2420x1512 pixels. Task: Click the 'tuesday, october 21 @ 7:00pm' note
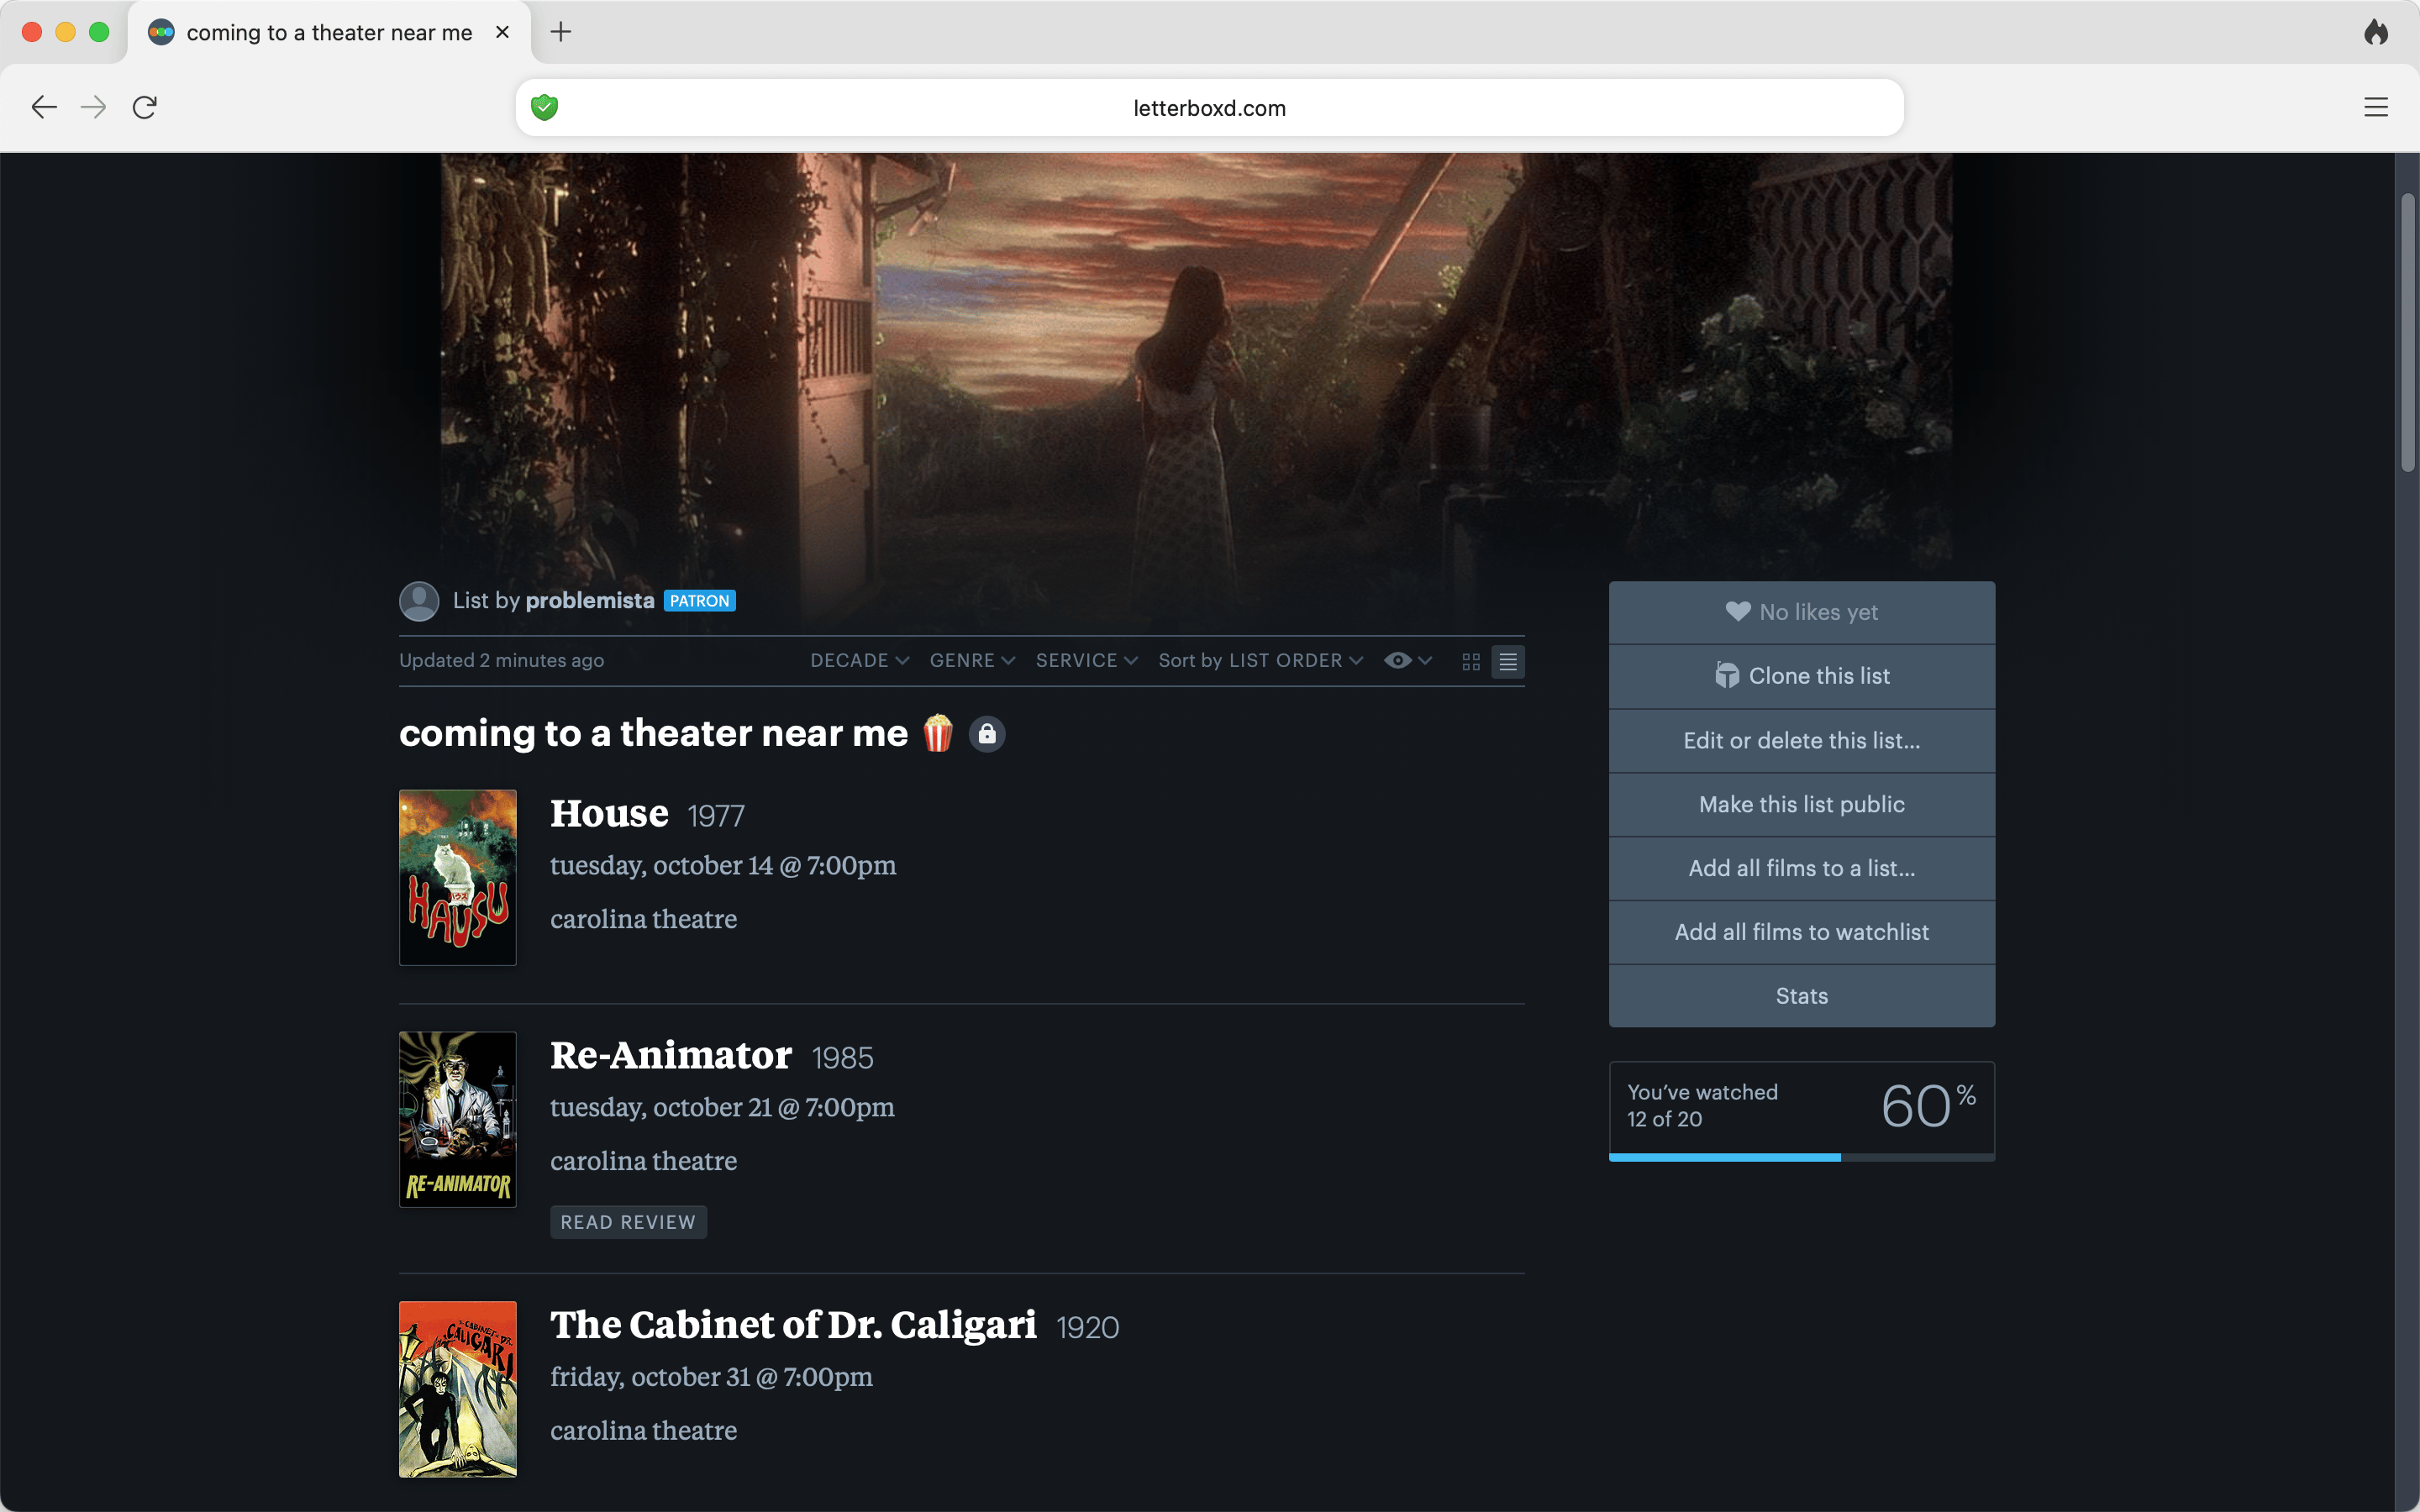point(722,1107)
